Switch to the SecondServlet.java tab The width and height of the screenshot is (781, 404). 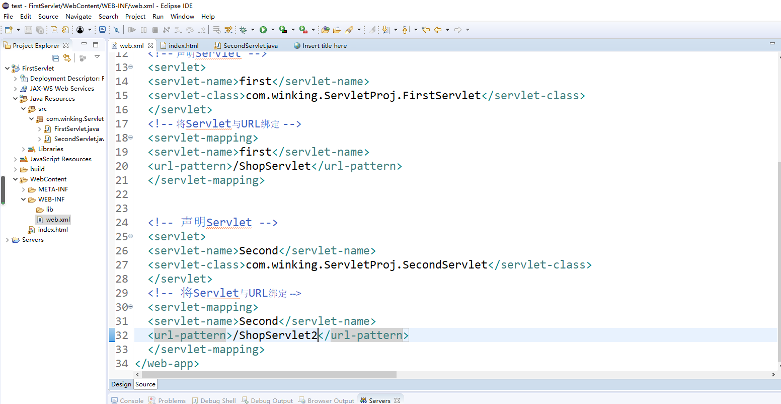tap(246, 45)
